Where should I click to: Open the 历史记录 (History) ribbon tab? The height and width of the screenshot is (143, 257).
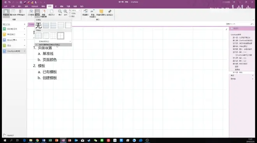click(x=35, y=6)
